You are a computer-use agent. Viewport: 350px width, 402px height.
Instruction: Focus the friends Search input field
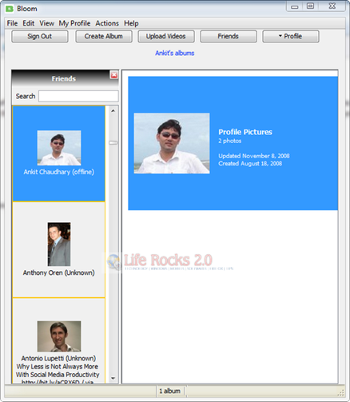[78, 96]
